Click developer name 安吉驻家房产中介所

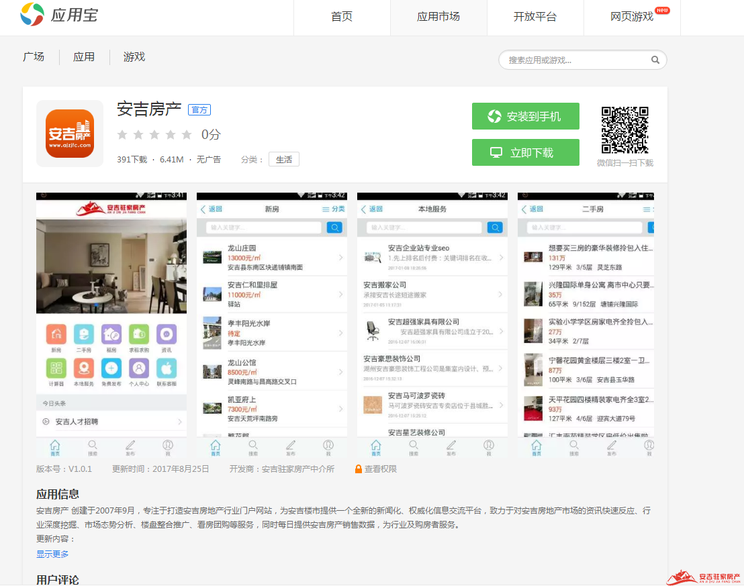[x=298, y=469]
